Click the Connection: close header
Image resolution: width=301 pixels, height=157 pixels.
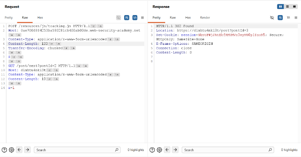(174, 48)
